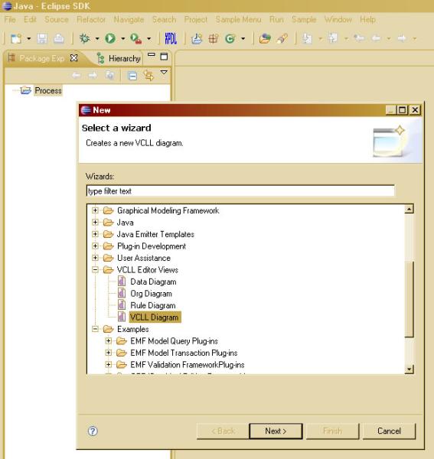Screen dimensions: 434x459
Task: Click the help question mark icon
Action: click(93, 431)
